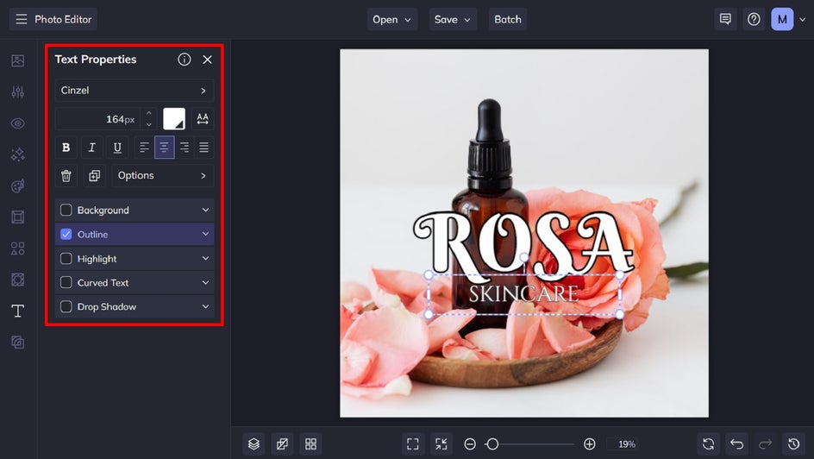The width and height of the screenshot is (814, 459).
Task: Open the Frames sidebar icon
Action: (17, 217)
